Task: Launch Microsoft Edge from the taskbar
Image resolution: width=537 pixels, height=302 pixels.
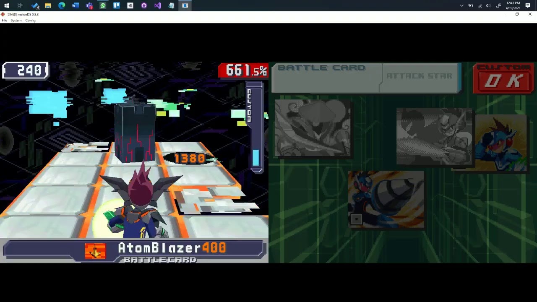Action: coord(62,5)
